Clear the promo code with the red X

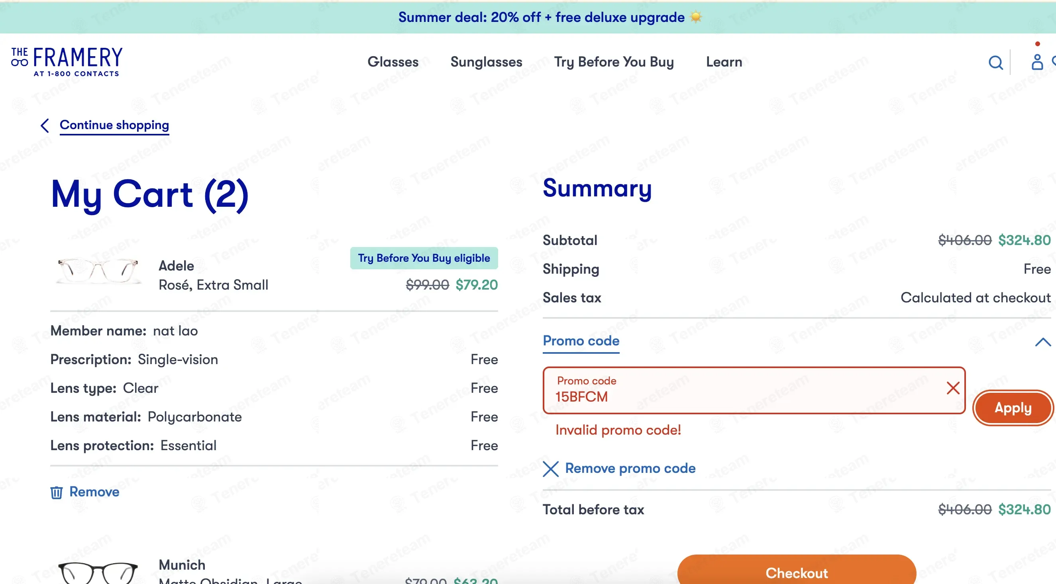pyautogui.click(x=953, y=388)
